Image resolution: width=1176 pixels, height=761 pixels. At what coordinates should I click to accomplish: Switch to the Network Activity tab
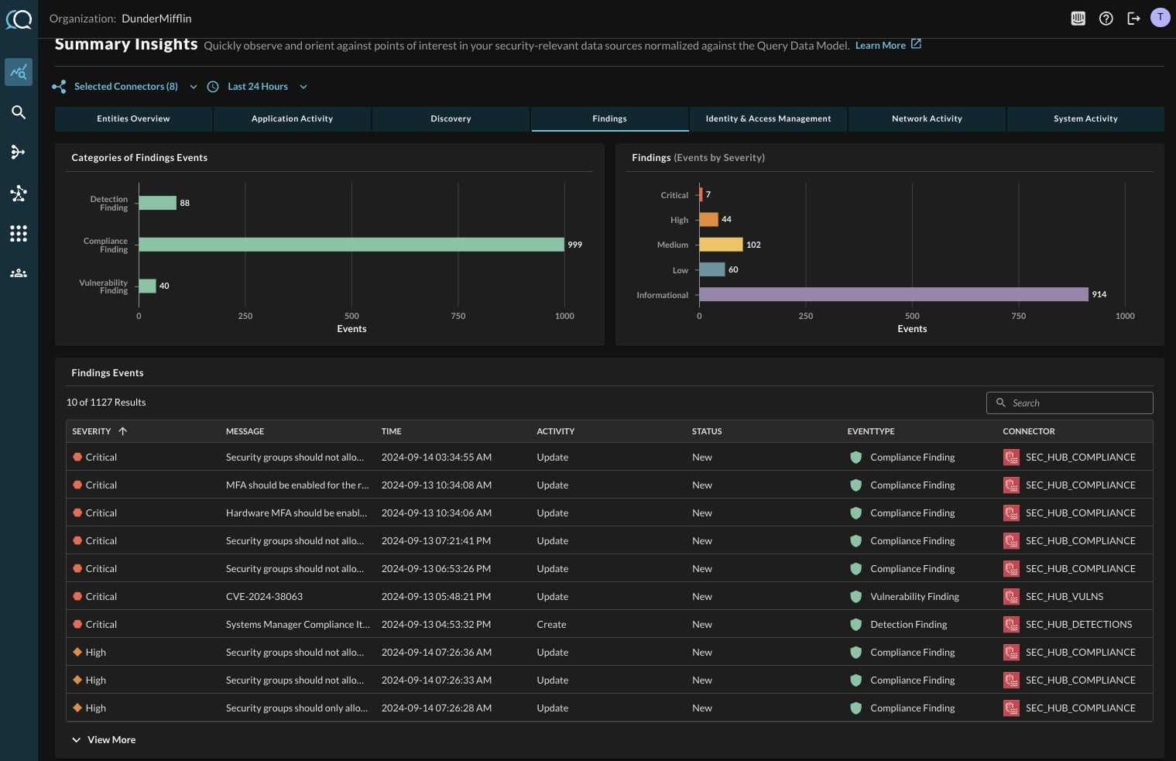click(x=927, y=119)
